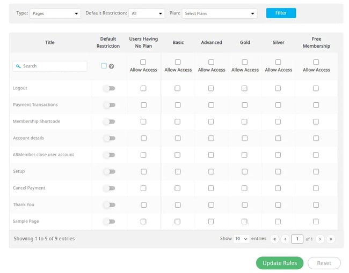Check Gold access for Thank You row
The width and height of the screenshot is (349, 273).
point(245,205)
